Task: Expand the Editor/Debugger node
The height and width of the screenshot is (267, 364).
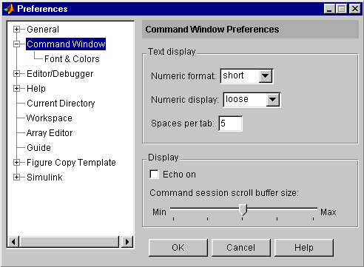Action: 16,74
